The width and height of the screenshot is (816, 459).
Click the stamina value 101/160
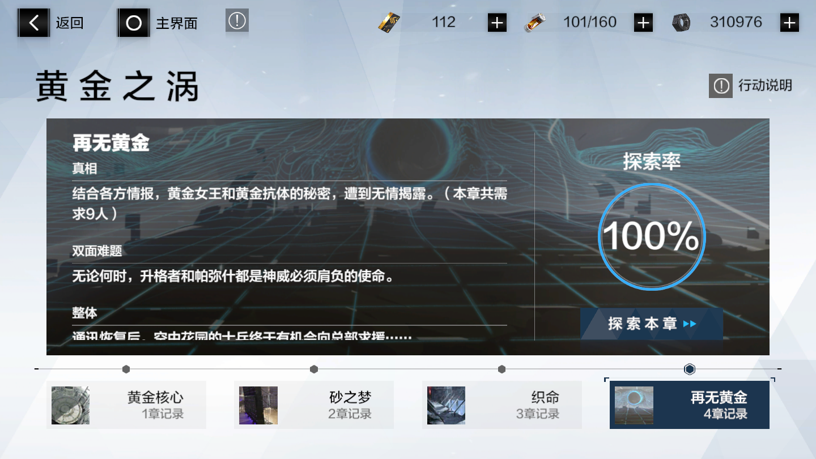590,22
